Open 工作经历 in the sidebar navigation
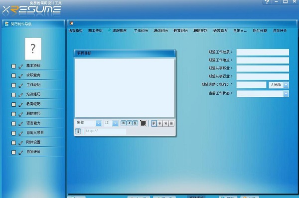Image resolution: width=299 pixels, height=198 pixels. [33, 85]
